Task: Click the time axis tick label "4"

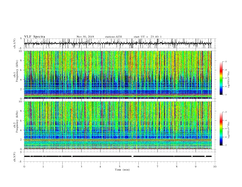Action: 100,167
